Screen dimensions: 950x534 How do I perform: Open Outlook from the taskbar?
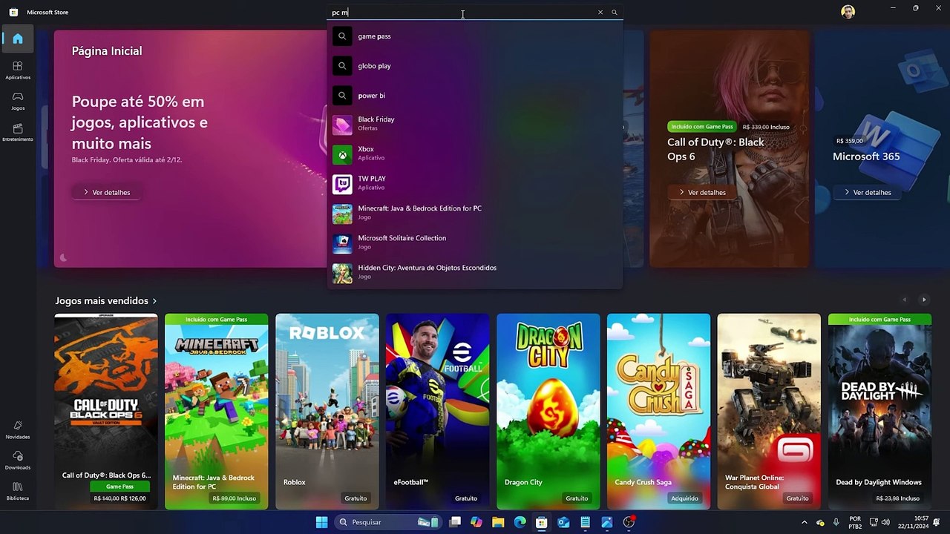point(563,522)
